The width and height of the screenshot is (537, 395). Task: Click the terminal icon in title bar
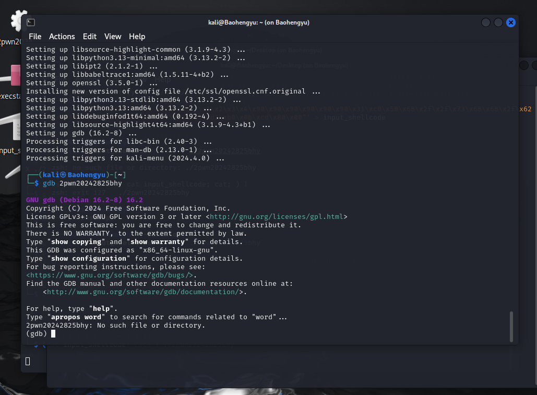tap(31, 22)
